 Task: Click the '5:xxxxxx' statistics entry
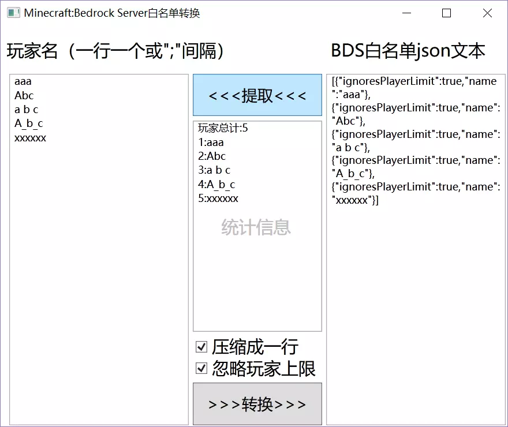coord(218,198)
